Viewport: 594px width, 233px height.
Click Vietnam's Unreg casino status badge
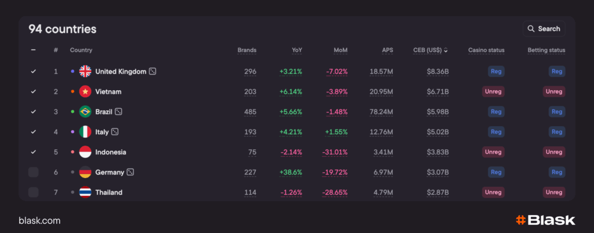point(494,91)
